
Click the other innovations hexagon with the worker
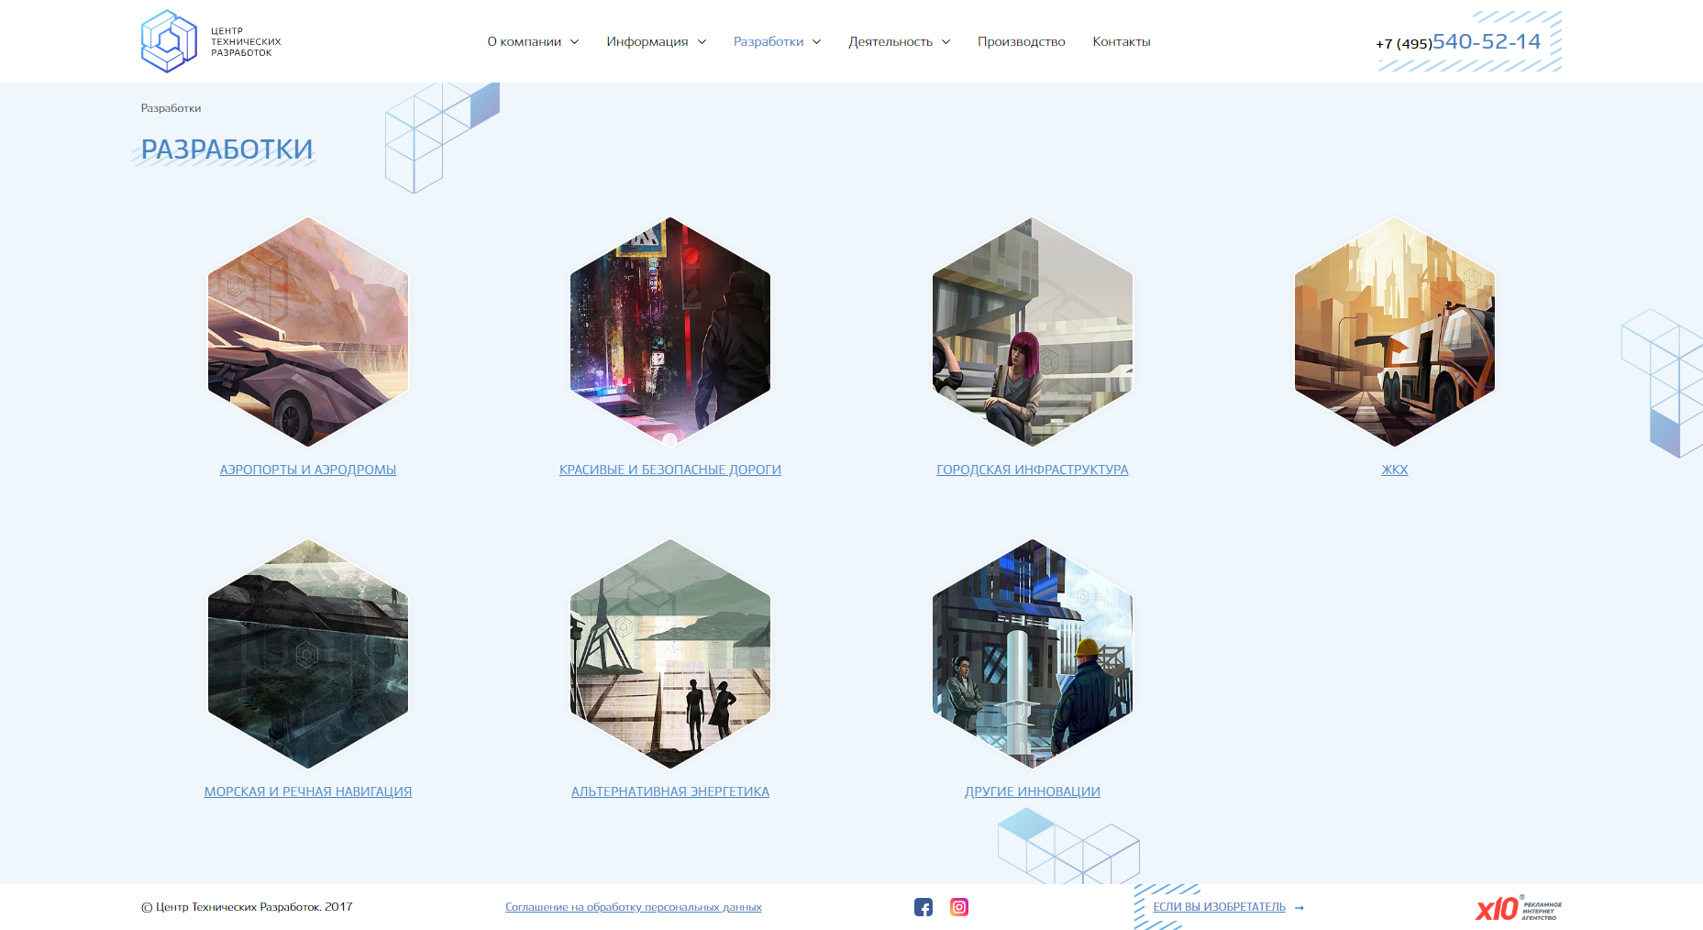[1033, 654]
